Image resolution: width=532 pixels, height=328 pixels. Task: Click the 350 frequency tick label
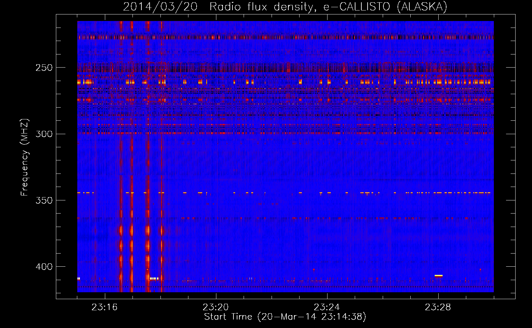click(44, 200)
